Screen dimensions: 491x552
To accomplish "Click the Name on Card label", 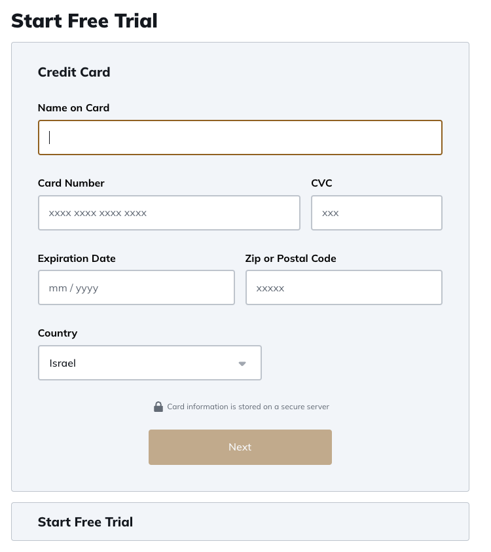I will click(73, 108).
